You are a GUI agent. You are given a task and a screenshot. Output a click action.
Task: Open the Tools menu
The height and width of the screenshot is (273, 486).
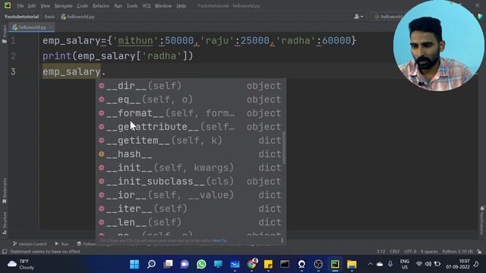click(132, 6)
